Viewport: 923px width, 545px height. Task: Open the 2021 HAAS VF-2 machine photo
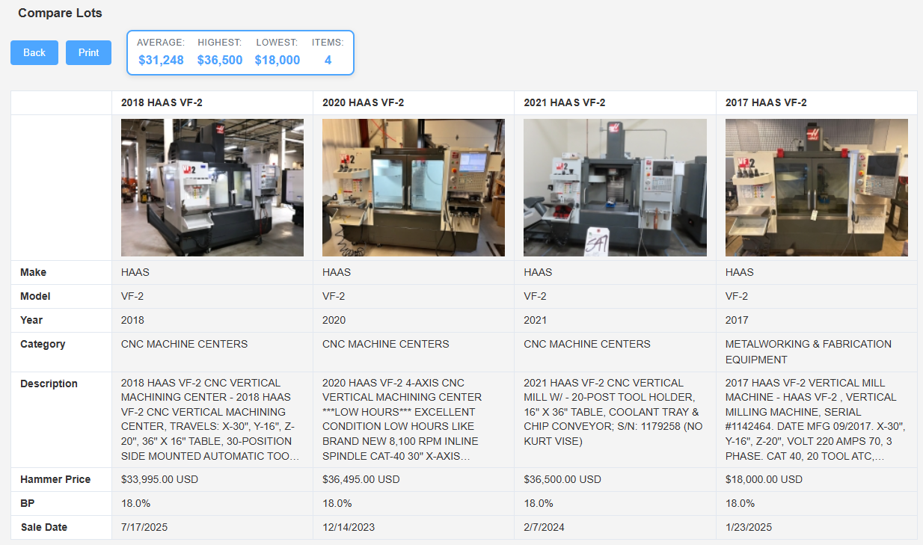(x=615, y=188)
